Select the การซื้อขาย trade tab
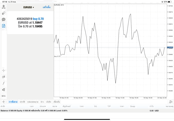This screenshot has height=121, width=174. click(x=13, y=102)
